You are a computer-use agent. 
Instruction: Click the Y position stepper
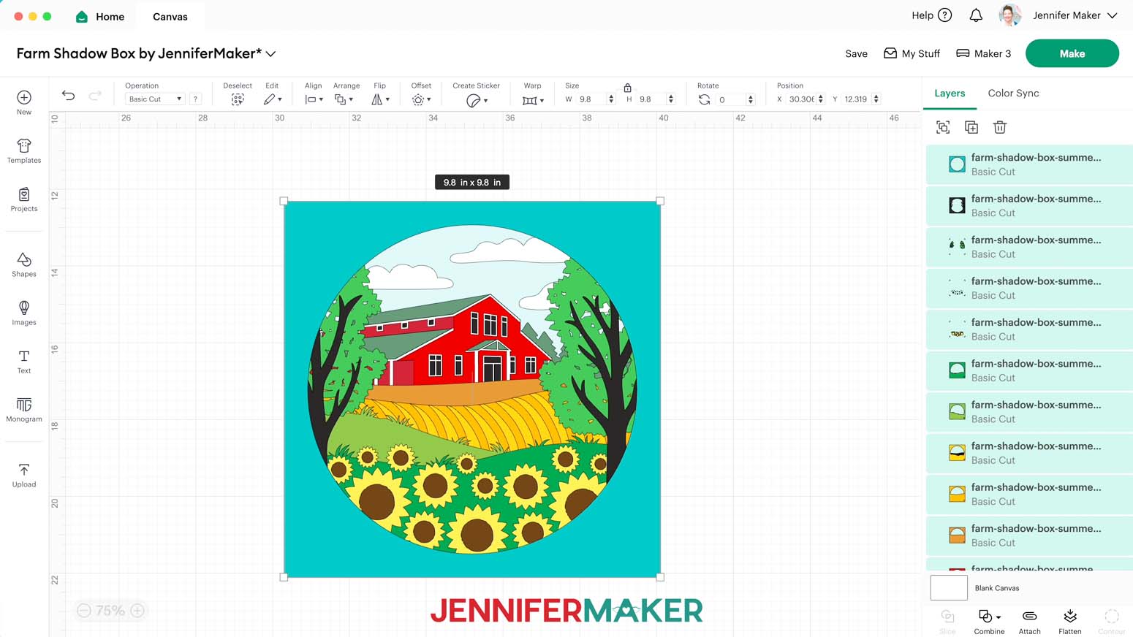[876, 99]
